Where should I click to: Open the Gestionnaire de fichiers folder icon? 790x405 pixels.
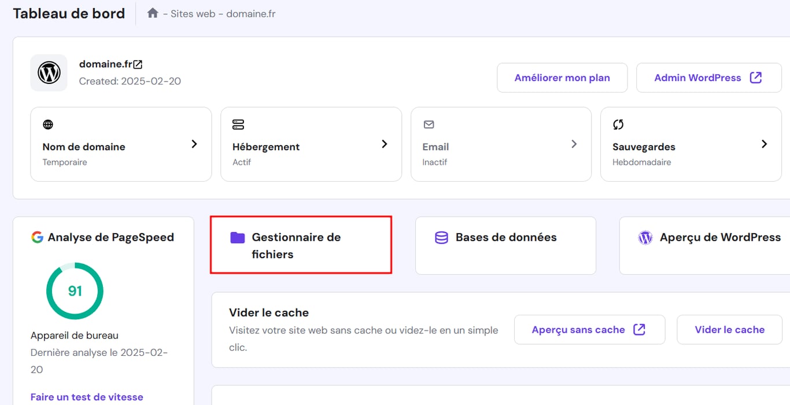(x=237, y=237)
